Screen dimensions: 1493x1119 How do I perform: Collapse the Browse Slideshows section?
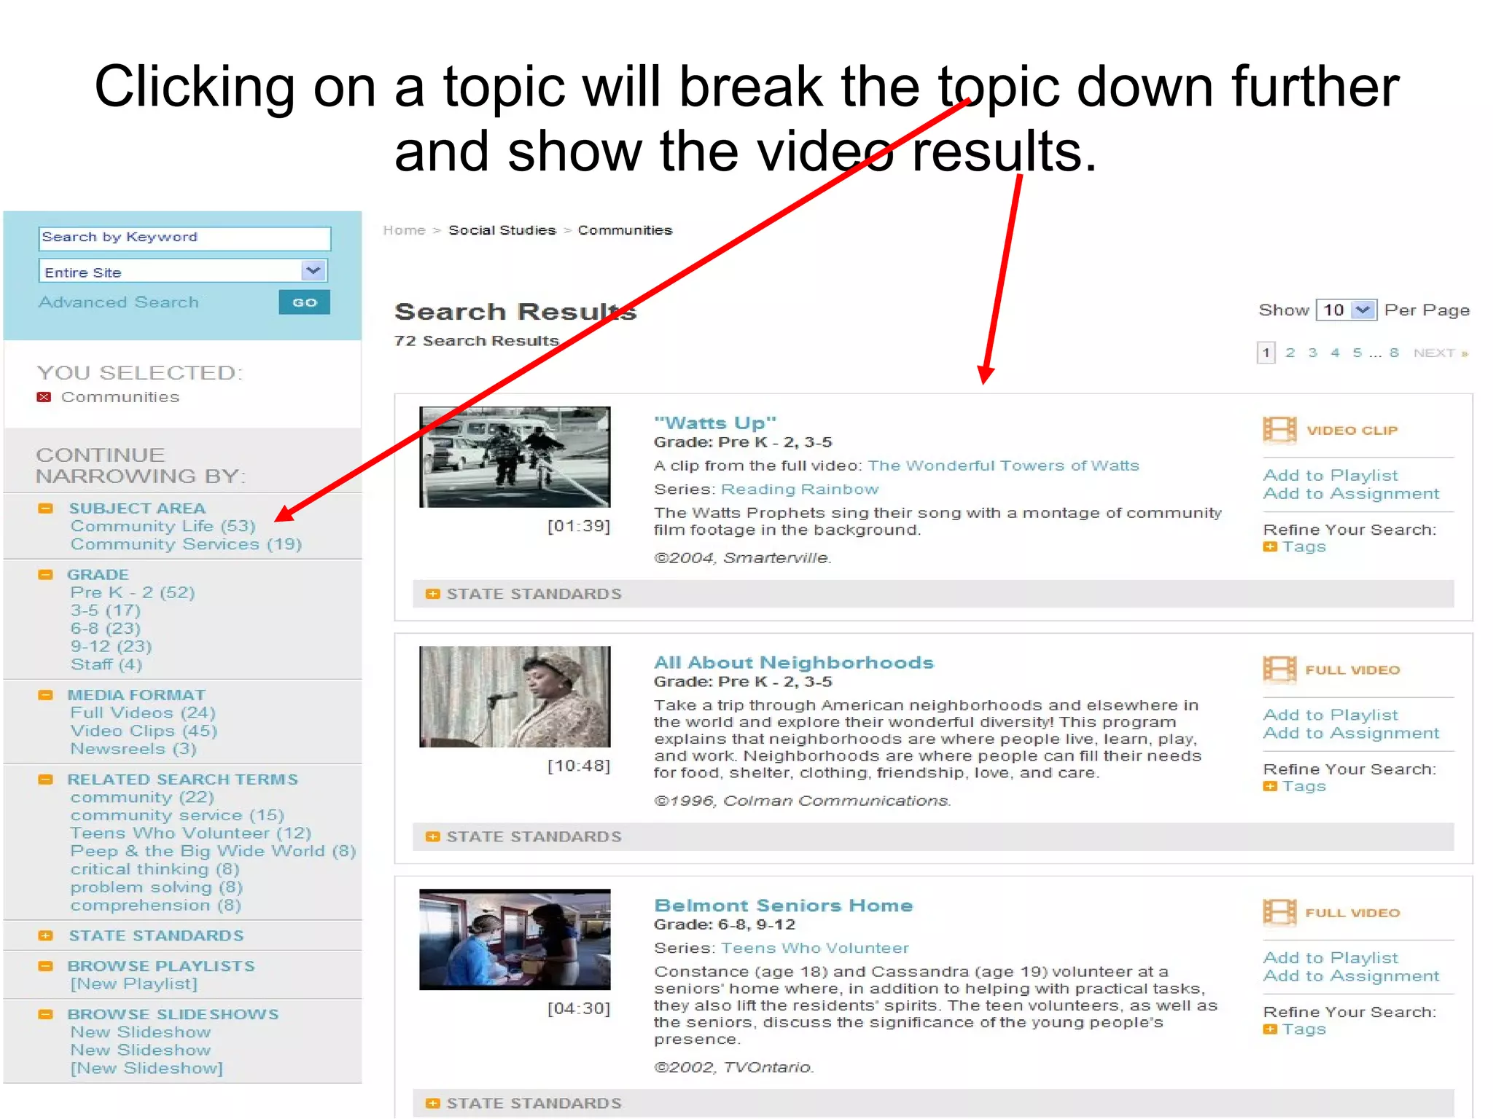pyautogui.click(x=45, y=1014)
